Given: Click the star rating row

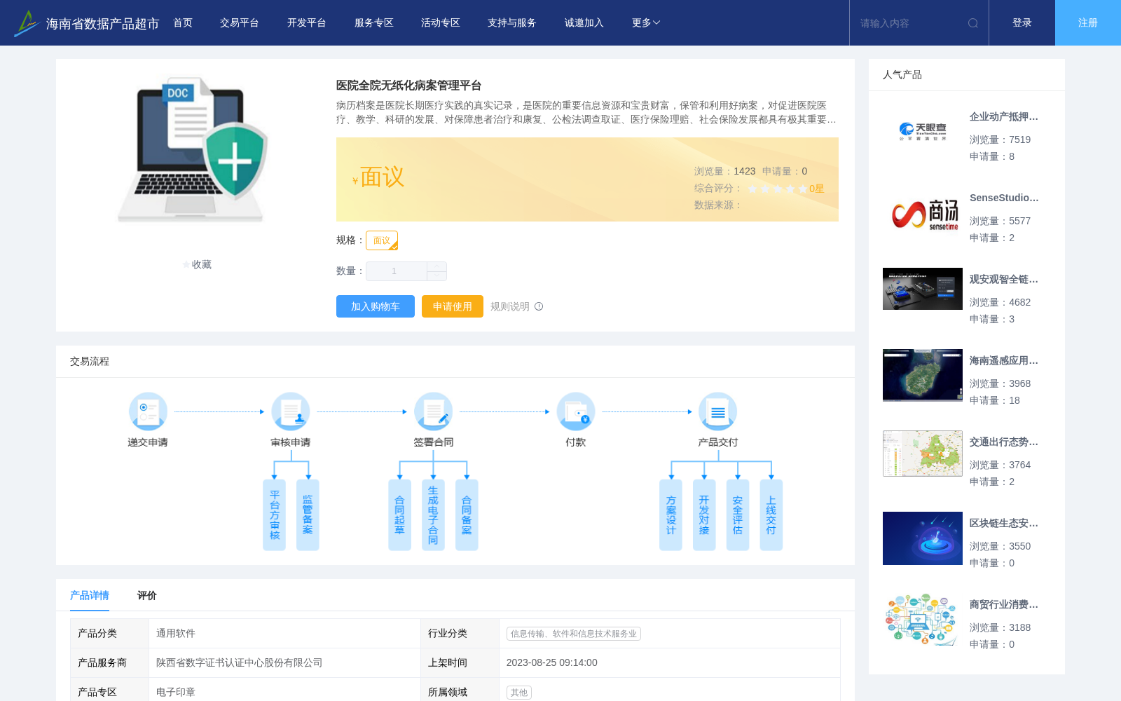Looking at the screenshot, I should tap(778, 189).
